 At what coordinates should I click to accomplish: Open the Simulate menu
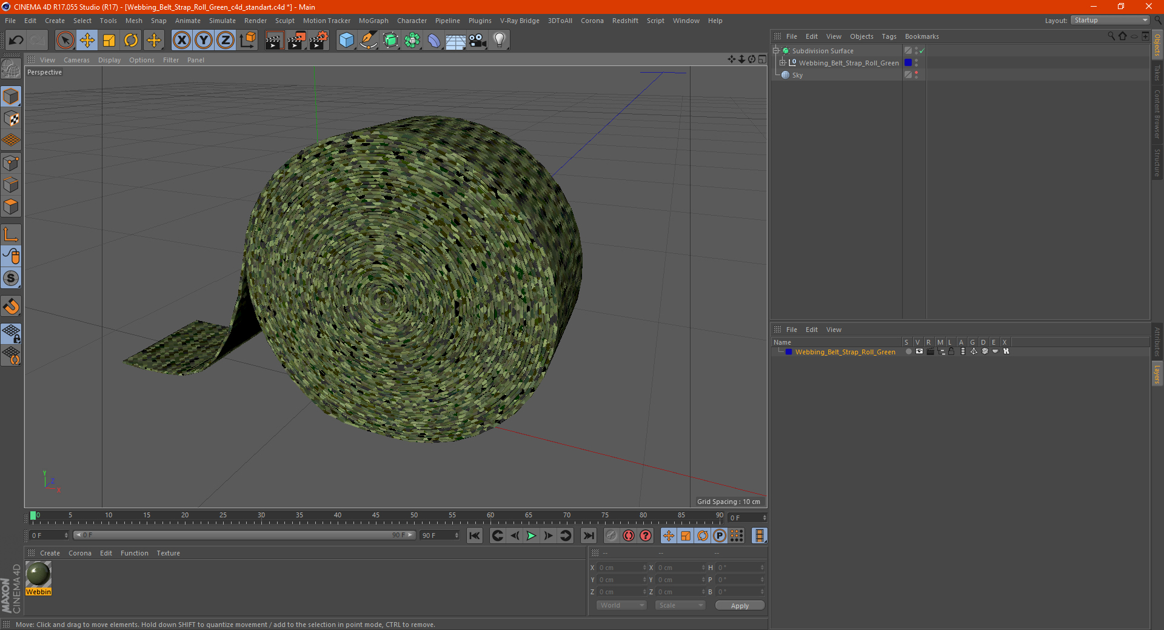click(x=222, y=21)
